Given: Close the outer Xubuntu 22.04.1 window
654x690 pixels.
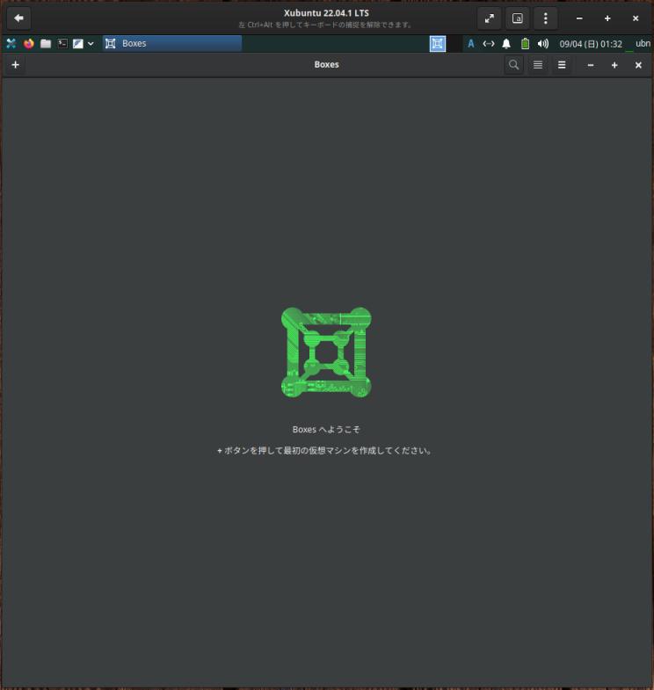Looking at the screenshot, I should pos(636,18).
